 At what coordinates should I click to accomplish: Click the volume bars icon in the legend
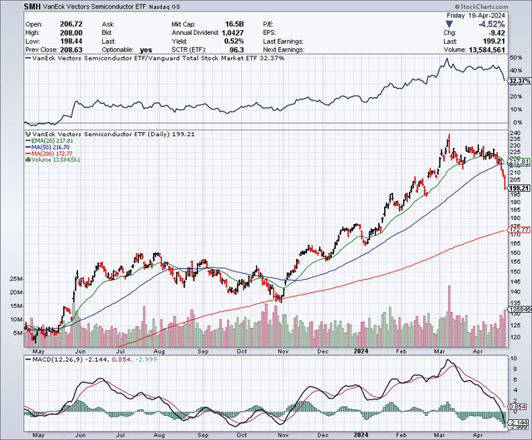click(28, 159)
